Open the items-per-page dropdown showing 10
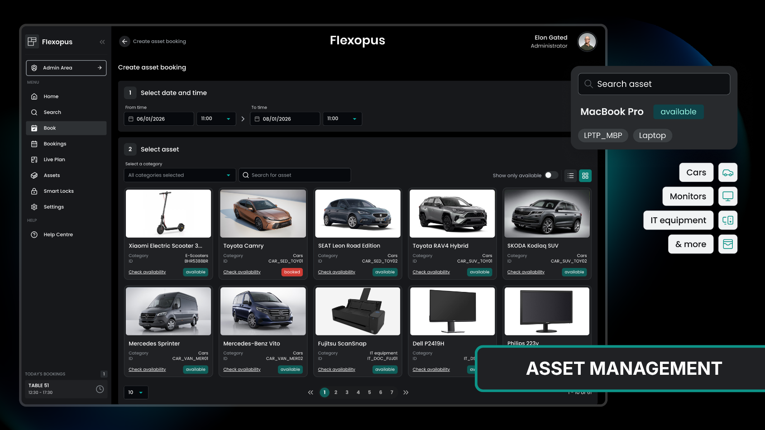Image resolution: width=765 pixels, height=430 pixels. pos(135,392)
